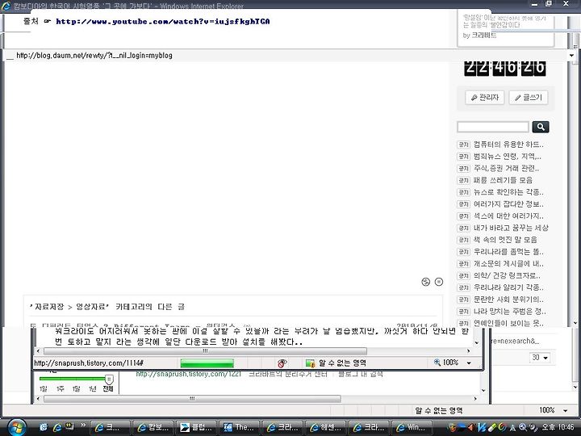
Task: Click the magnifier search button in sidebar
Action: tap(541, 127)
